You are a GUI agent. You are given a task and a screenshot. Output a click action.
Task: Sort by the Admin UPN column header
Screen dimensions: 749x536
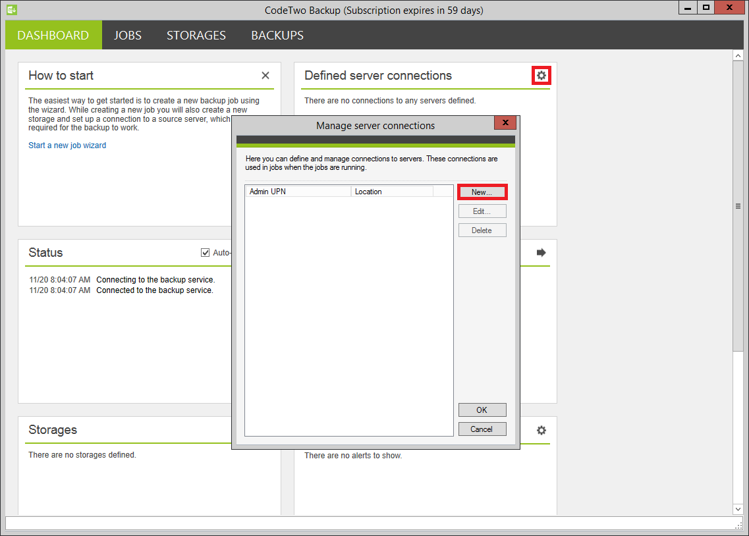(298, 192)
